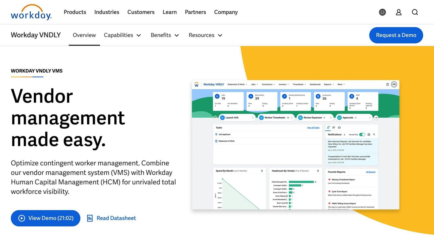Open the Customers menu

pyautogui.click(x=141, y=12)
